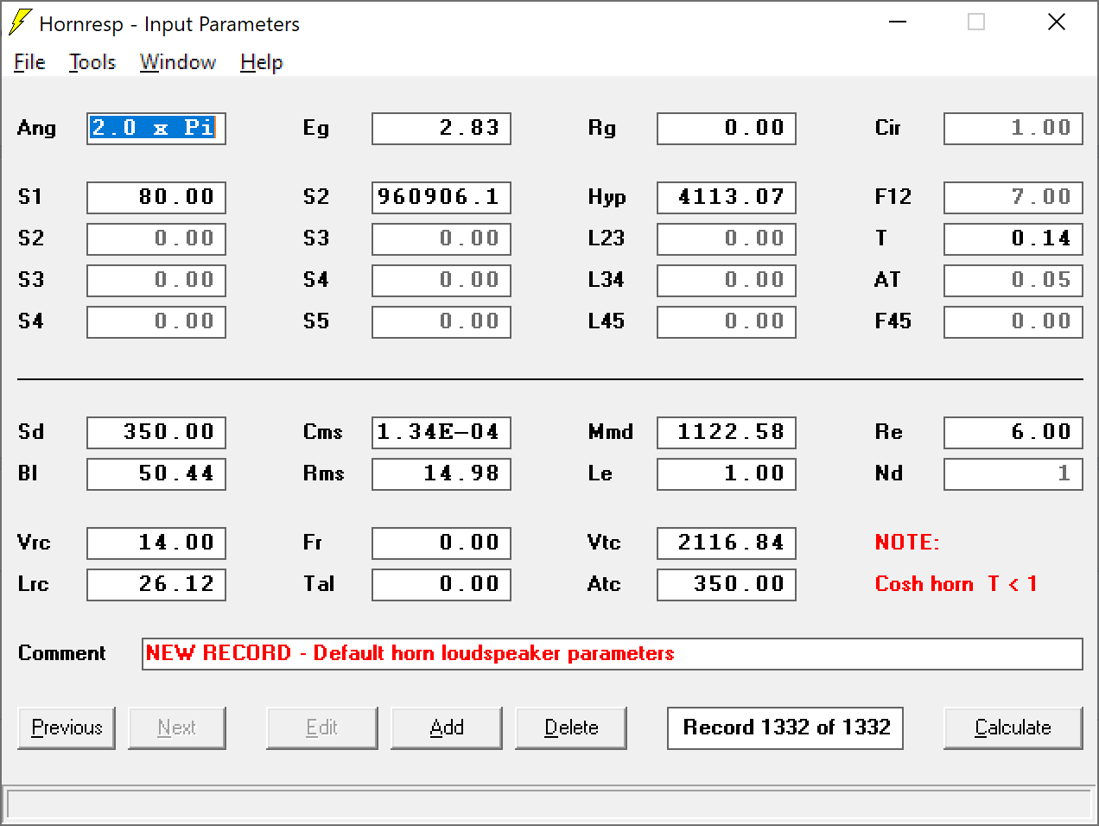1099x826 pixels.
Task: Click the S2 field showing 960906.1
Action: coord(442,198)
